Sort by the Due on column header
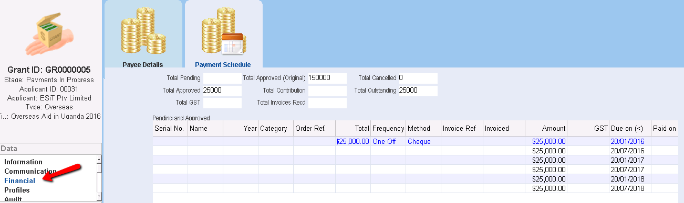Screen dimensions: 684x203 629,128
